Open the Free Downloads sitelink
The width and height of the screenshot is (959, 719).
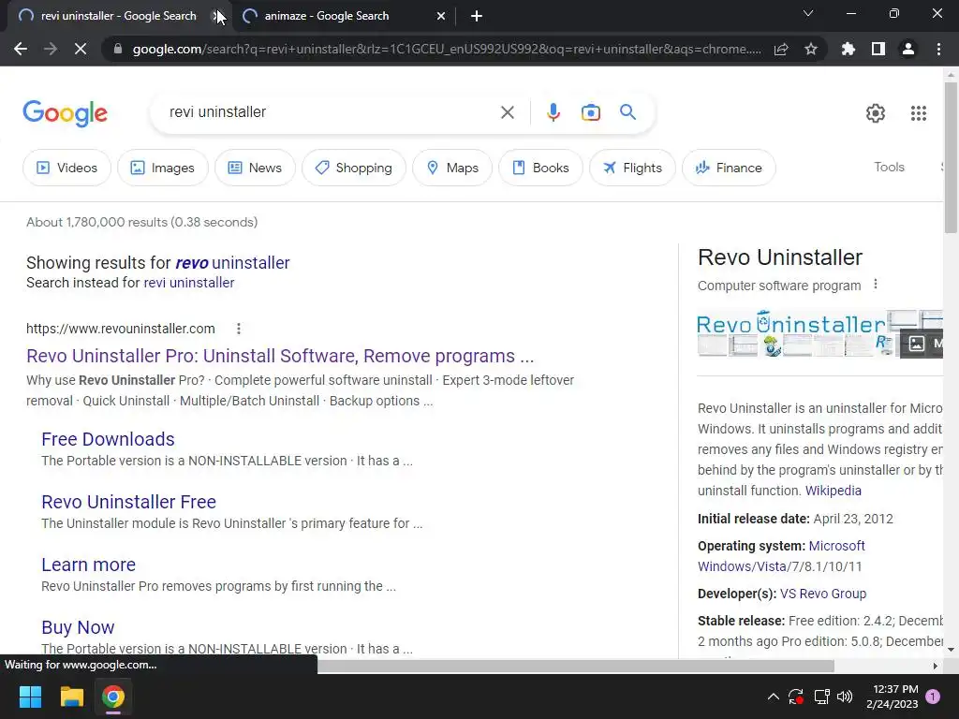108,439
